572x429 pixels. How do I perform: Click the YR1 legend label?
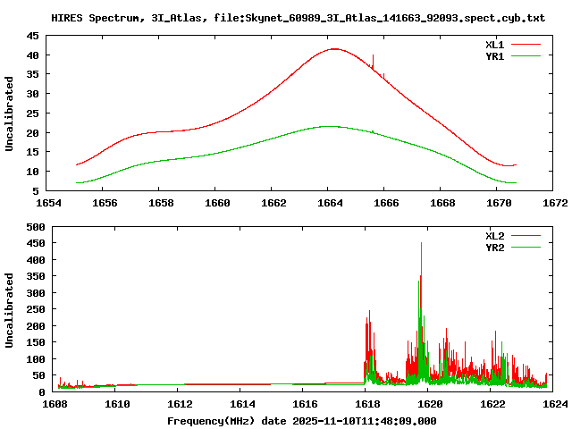(x=495, y=55)
